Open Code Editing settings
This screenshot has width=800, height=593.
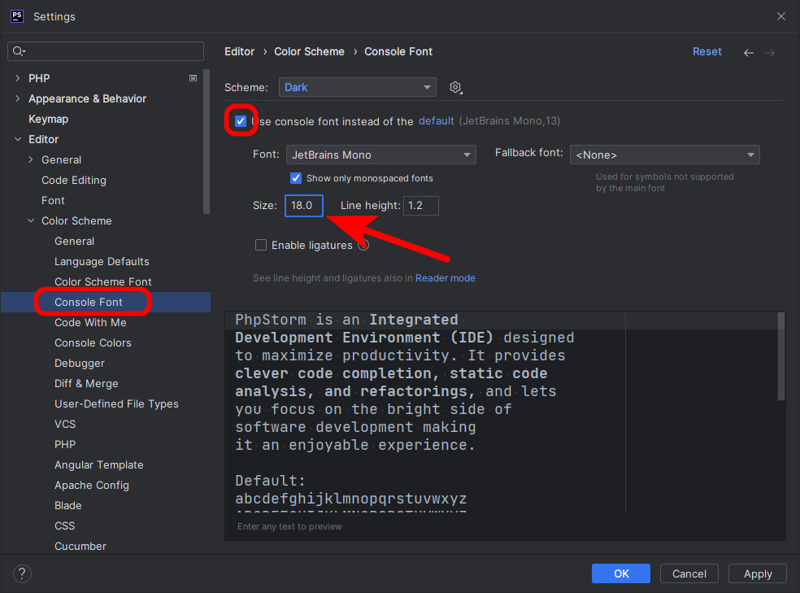coord(74,180)
